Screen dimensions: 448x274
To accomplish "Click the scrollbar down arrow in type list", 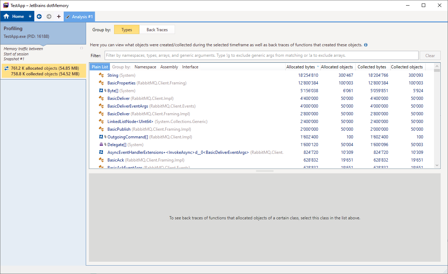I will pos(437,165).
